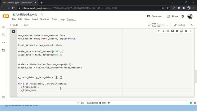The height and width of the screenshot is (111, 197).
Task: Click the 'y_train_data' code line
Action: 28,90
